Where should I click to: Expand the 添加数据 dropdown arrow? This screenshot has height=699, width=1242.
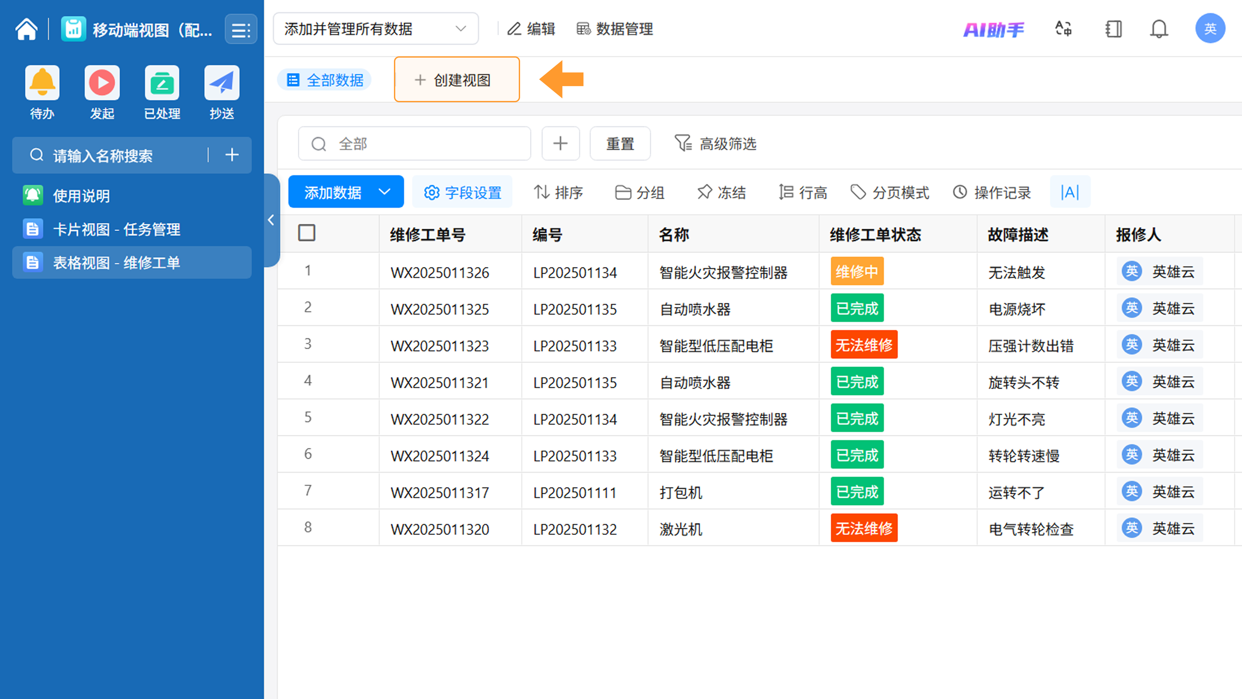[x=385, y=192]
